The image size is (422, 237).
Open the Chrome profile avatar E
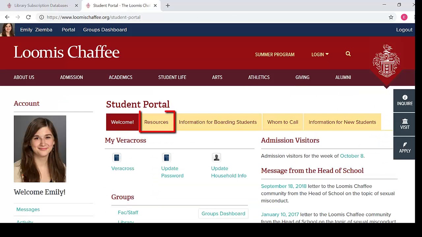click(404, 17)
